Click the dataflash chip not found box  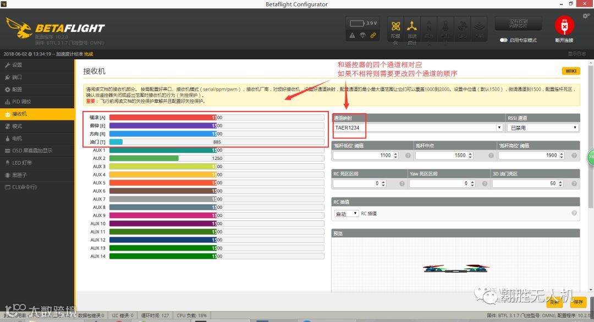point(518,24)
